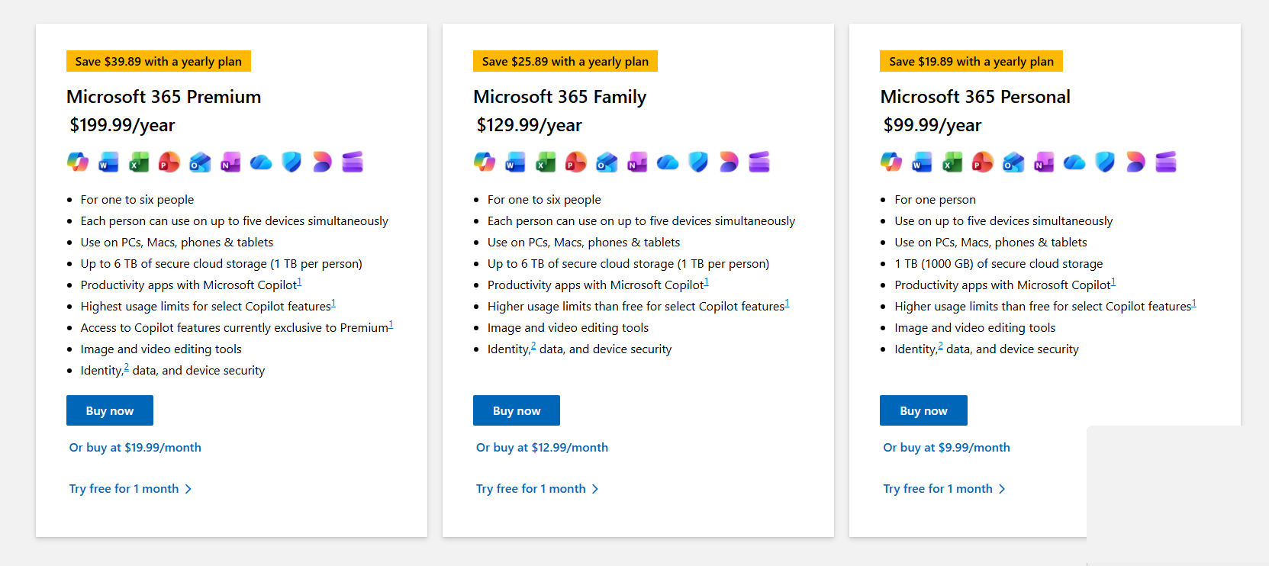Open footnote 1 after Copilot in Personal productivity line
Image resolution: width=1269 pixels, height=566 pixels.
coord(1113,282)
